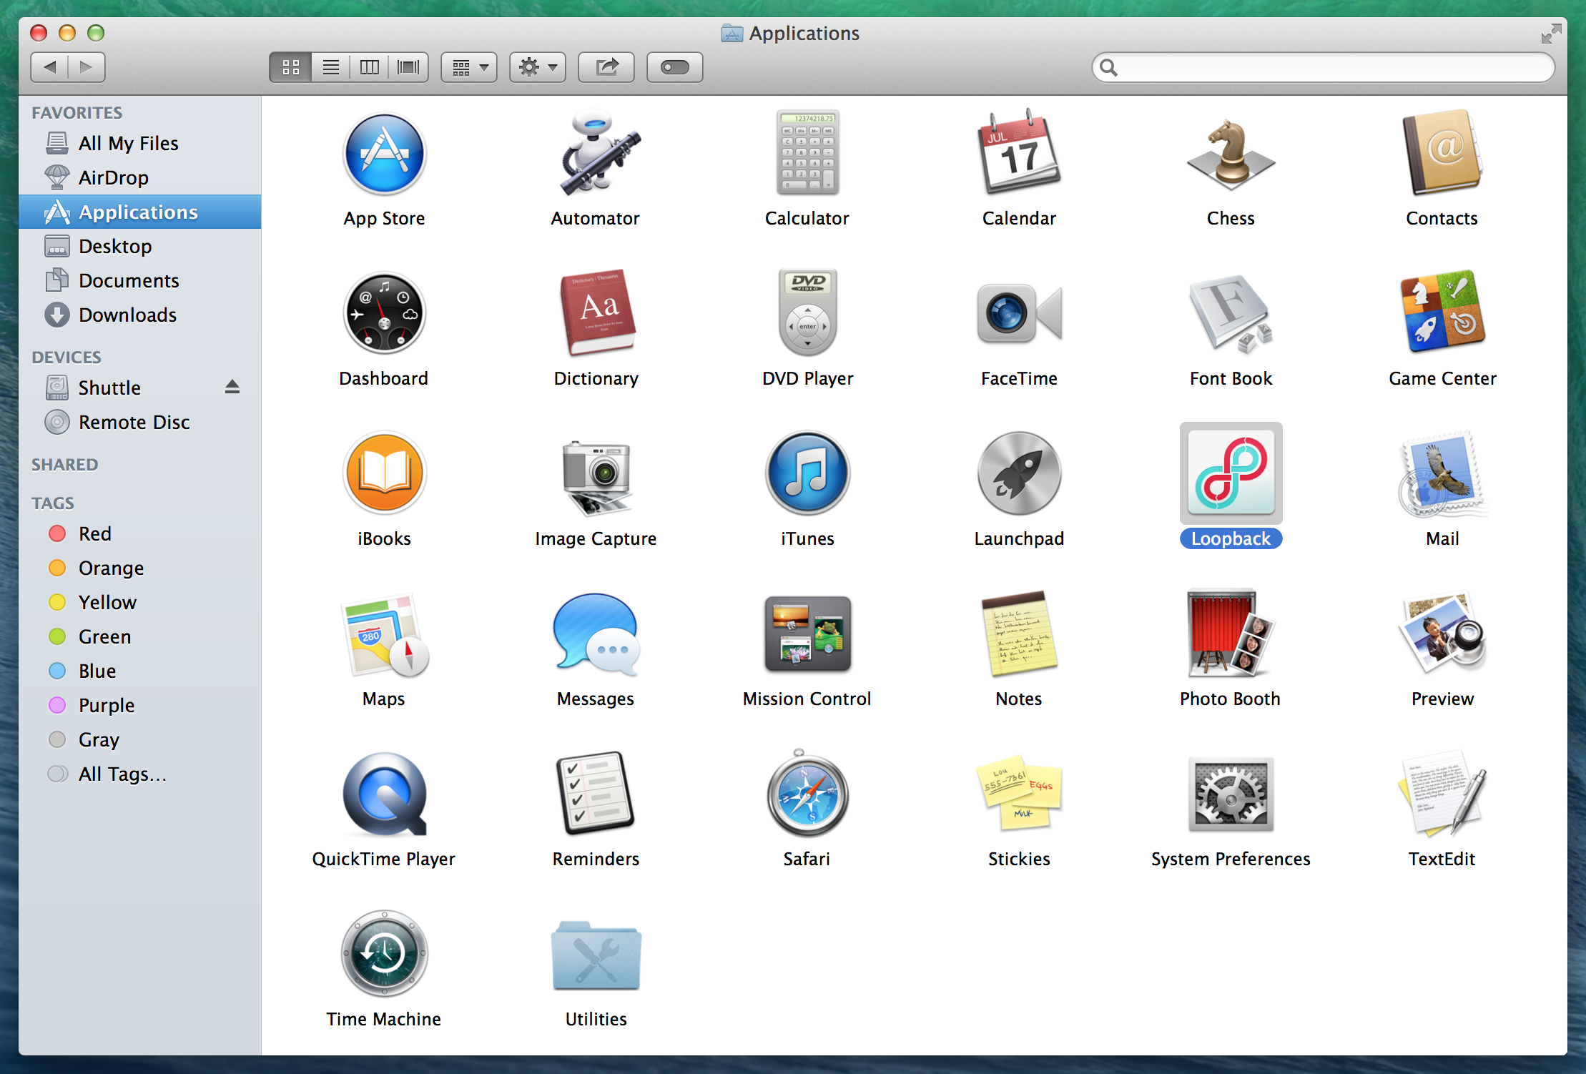The image size is (1586, 1074).
Task: Click the System Preferences gear icon
Action: (x=1231, y=794)
